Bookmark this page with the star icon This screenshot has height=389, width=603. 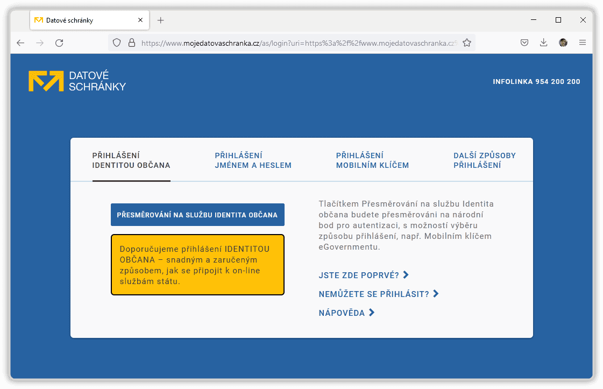pos(467,43)
